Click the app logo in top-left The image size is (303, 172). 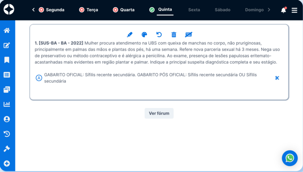(x=9, y=9)
